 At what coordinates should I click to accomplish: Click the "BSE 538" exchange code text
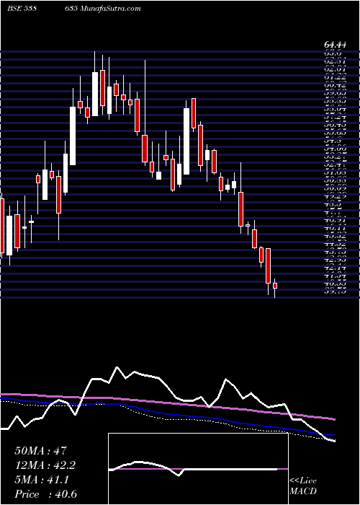(x=22, y=9)
